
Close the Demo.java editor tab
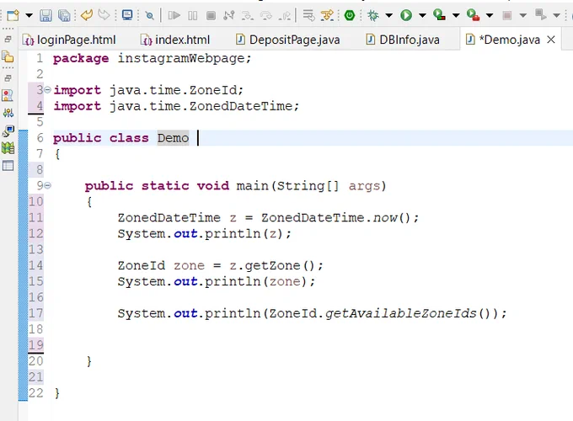pos(551,40)
